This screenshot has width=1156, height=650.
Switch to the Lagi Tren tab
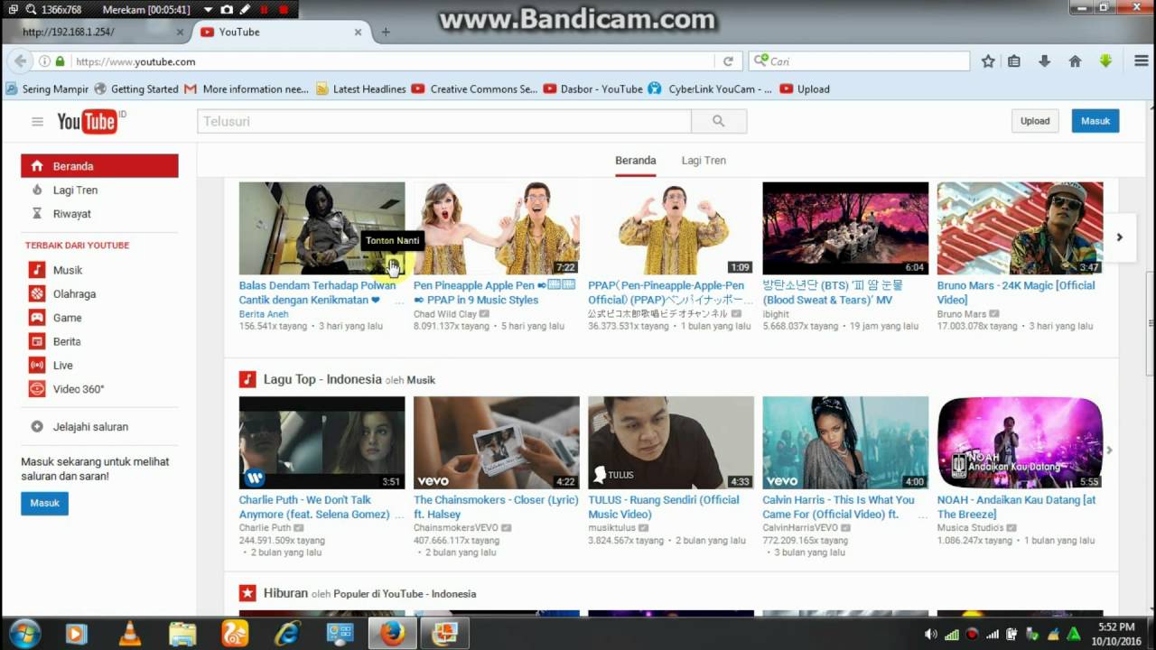click(x=704, y=161)
